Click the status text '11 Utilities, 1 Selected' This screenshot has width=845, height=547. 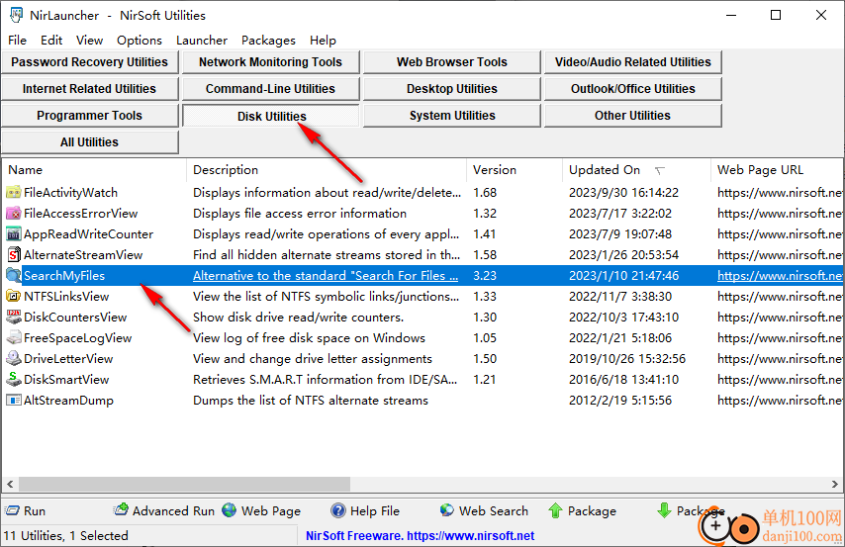(x=65, y=536)
